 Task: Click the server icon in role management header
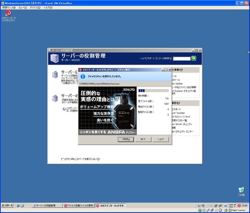(x=55, y=58)
